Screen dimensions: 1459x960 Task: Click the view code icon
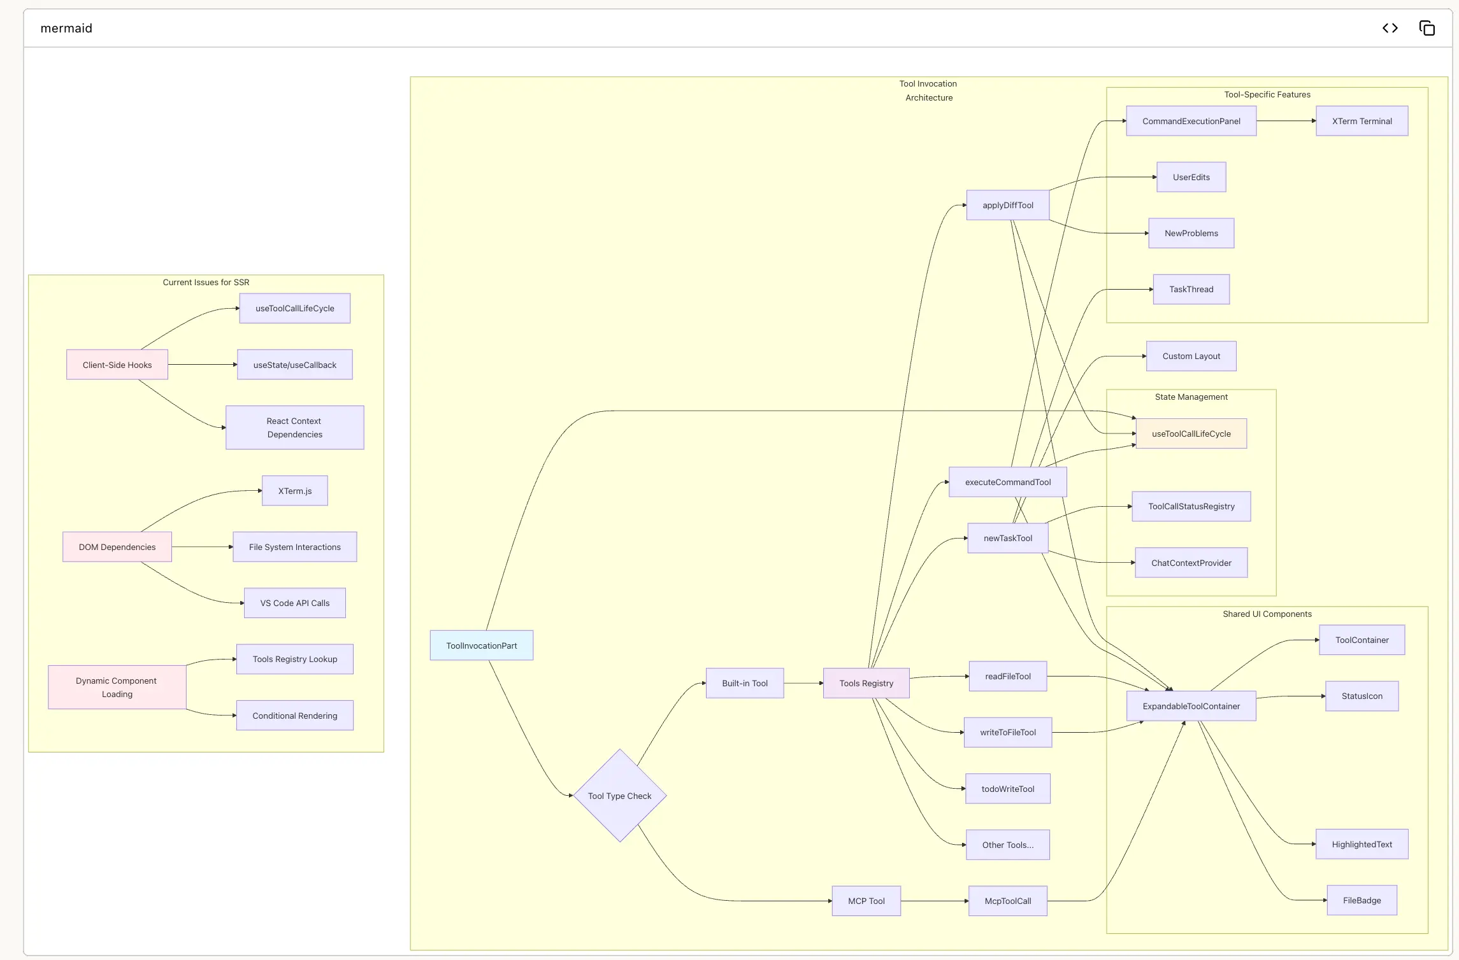(1390, 28)
